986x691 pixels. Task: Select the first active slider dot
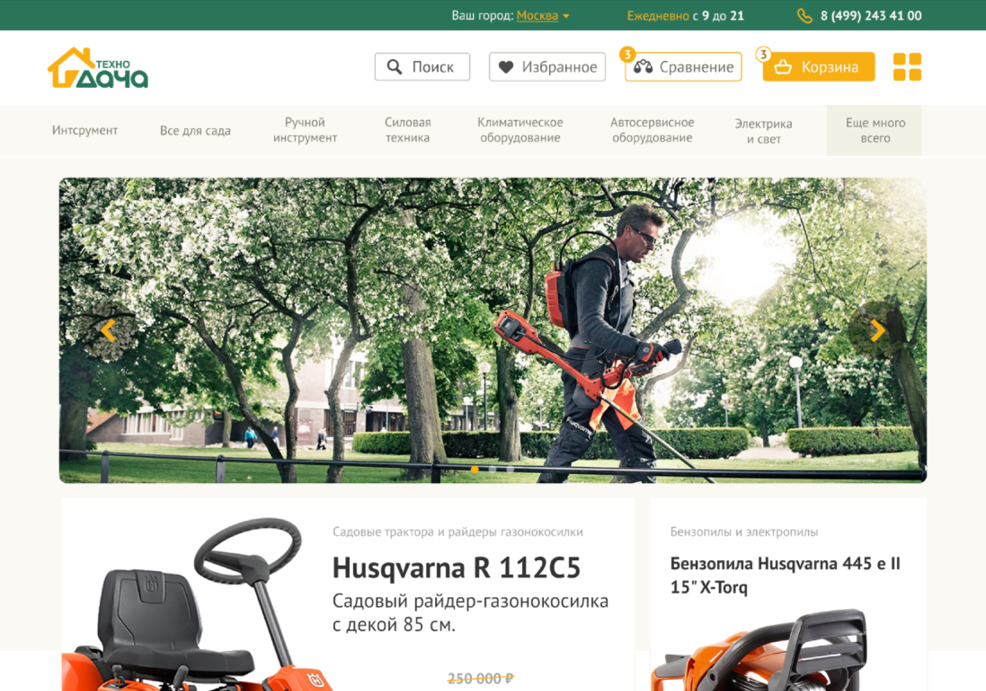click(x=475, y=469)
